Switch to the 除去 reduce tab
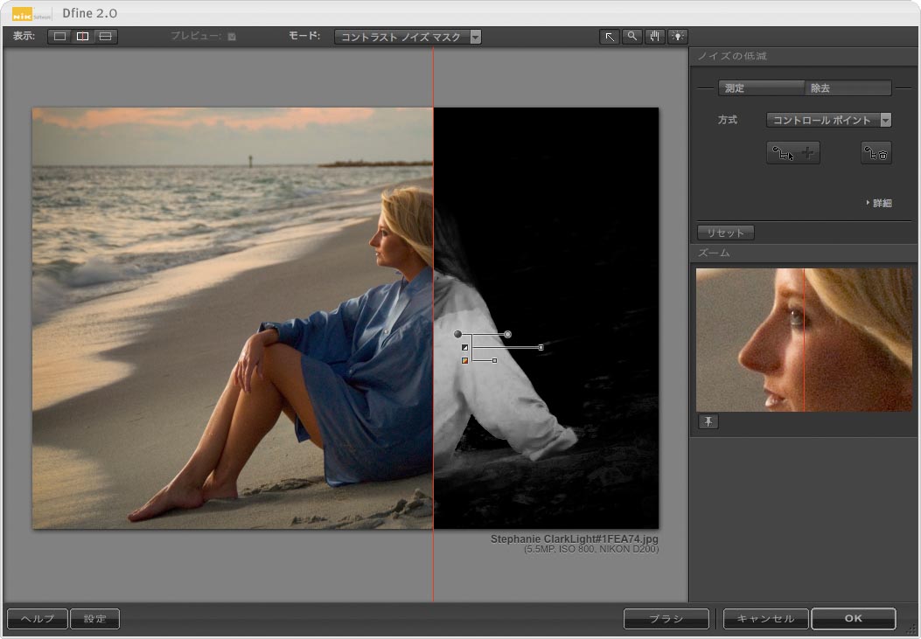Viewport: 921px width, 639px height. click(x=848, y=88)
